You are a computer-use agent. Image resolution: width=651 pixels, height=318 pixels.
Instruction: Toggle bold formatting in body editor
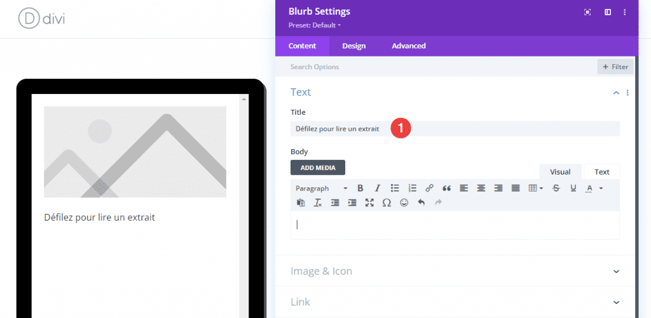coord(360,189)
